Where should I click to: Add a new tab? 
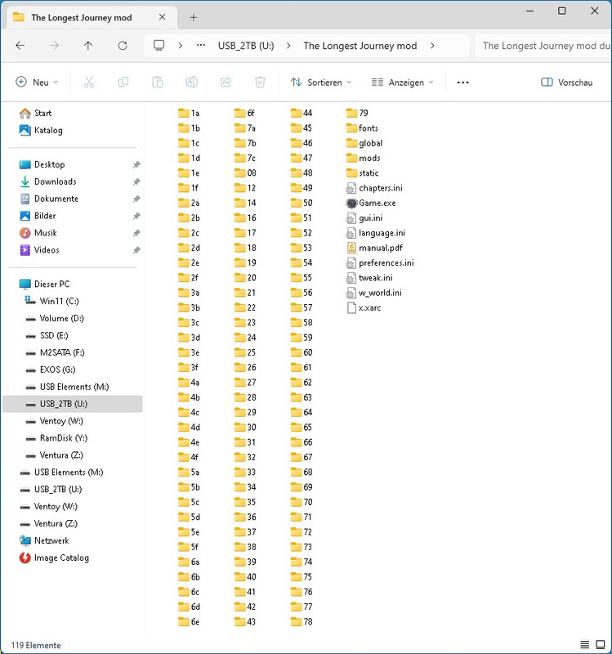pos(194,17)
